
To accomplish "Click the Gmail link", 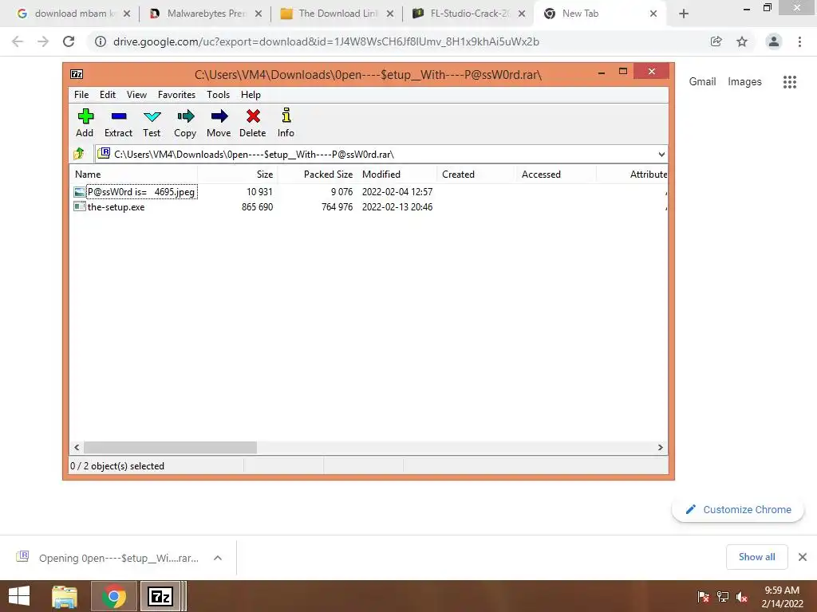I will (x=702, y=82).
